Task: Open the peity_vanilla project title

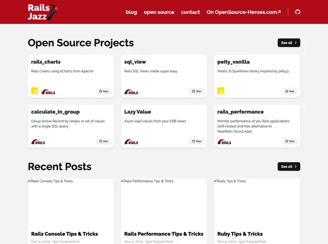Action: point(234,62)
